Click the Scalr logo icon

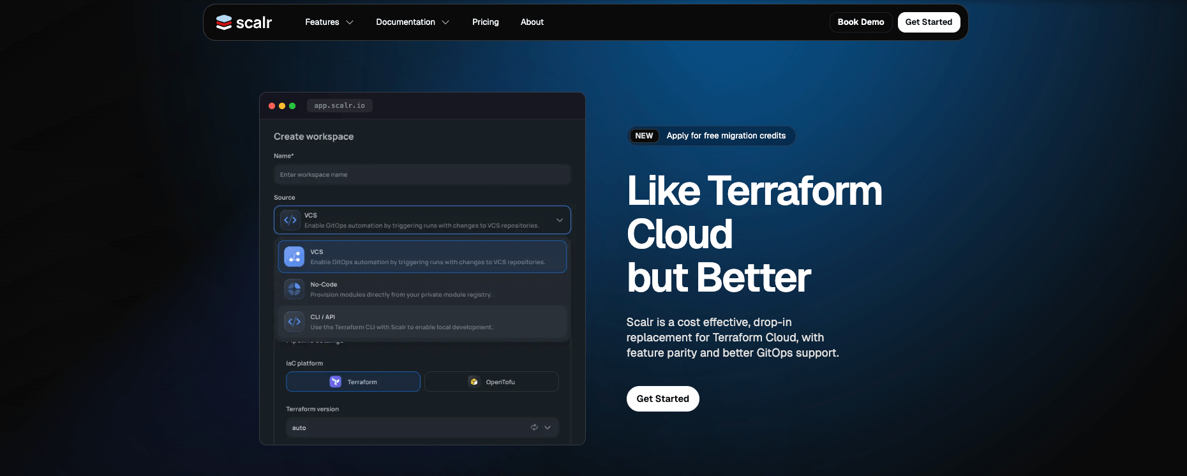point(224,22)
